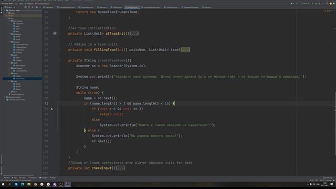The image size is (336, 189).
Task: Expand the folded checkInput method body
Action: click(x=120, y=168)
